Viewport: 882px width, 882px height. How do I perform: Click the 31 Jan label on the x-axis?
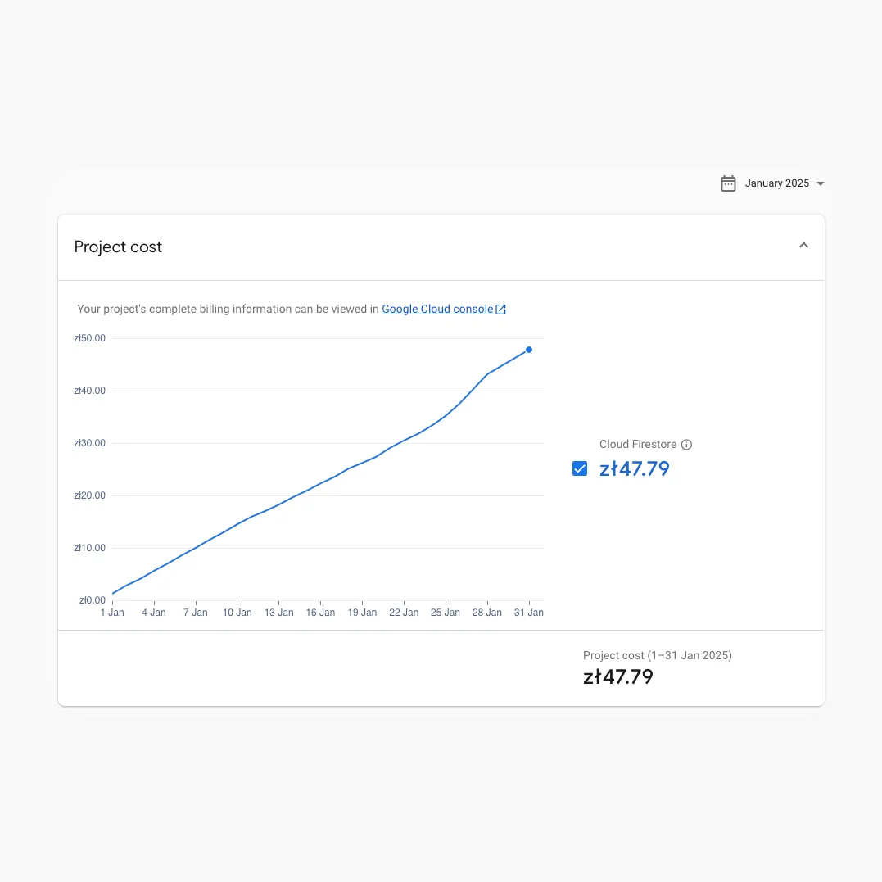(529, 613)
